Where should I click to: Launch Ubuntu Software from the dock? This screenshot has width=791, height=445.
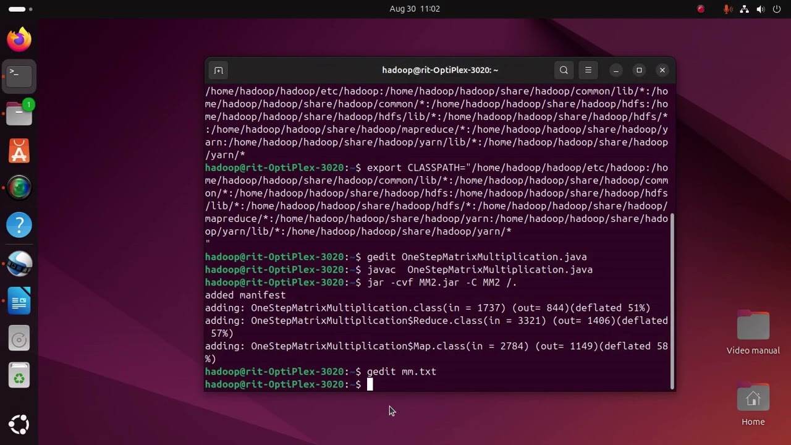(19, 151)
